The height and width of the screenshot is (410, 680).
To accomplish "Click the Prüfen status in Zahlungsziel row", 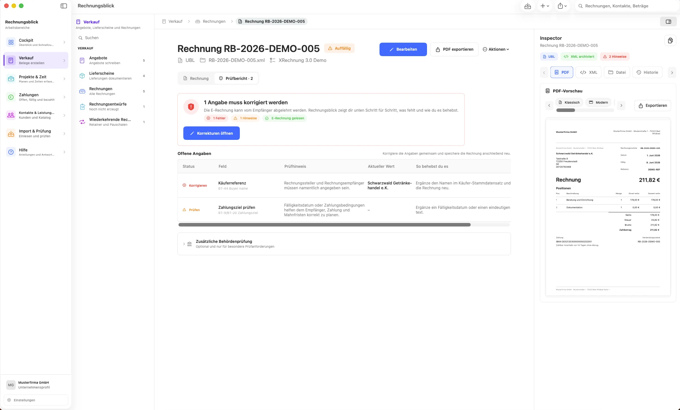I will pyautogui.click(x=191, y=210).
